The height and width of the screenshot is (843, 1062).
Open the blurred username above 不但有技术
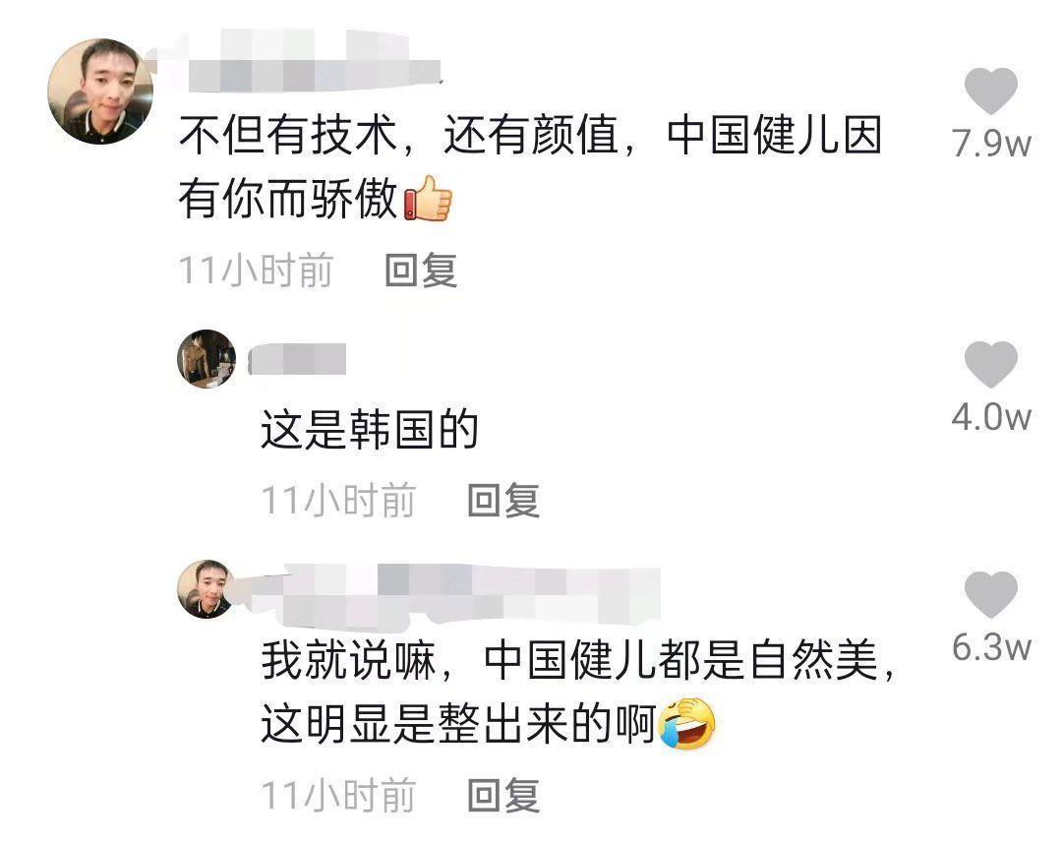298,62
